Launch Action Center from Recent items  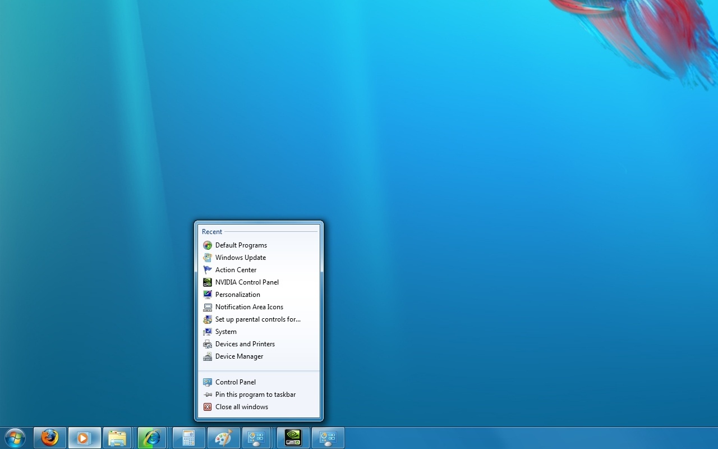pyautogui.click(x=236, y=269)
